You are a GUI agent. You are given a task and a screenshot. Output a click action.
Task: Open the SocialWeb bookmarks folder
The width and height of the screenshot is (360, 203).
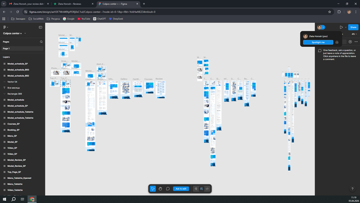(36, 19)
